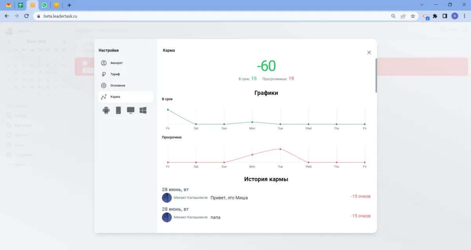Click Михаил Калашников avatar beside 'папа' entry
The height and width of the screenshot is (250, 471).
(x=167, y=217)
